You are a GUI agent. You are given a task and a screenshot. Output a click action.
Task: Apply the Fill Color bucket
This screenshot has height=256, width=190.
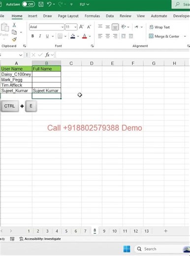point(73,36)
